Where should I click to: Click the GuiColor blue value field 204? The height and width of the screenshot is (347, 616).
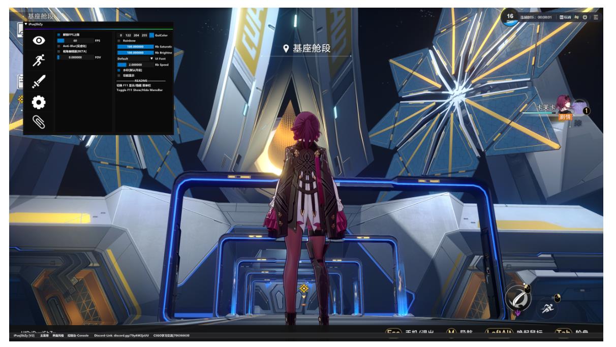136,35
